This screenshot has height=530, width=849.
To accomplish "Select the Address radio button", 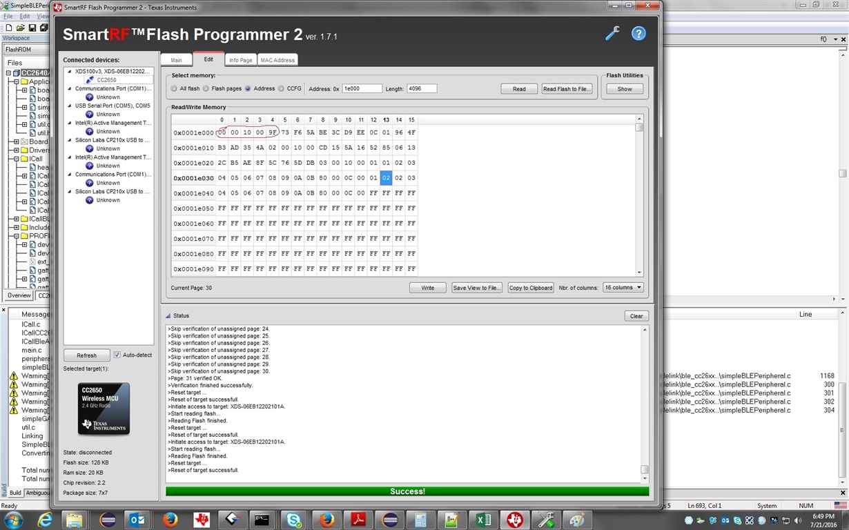I will click(248, 88).
